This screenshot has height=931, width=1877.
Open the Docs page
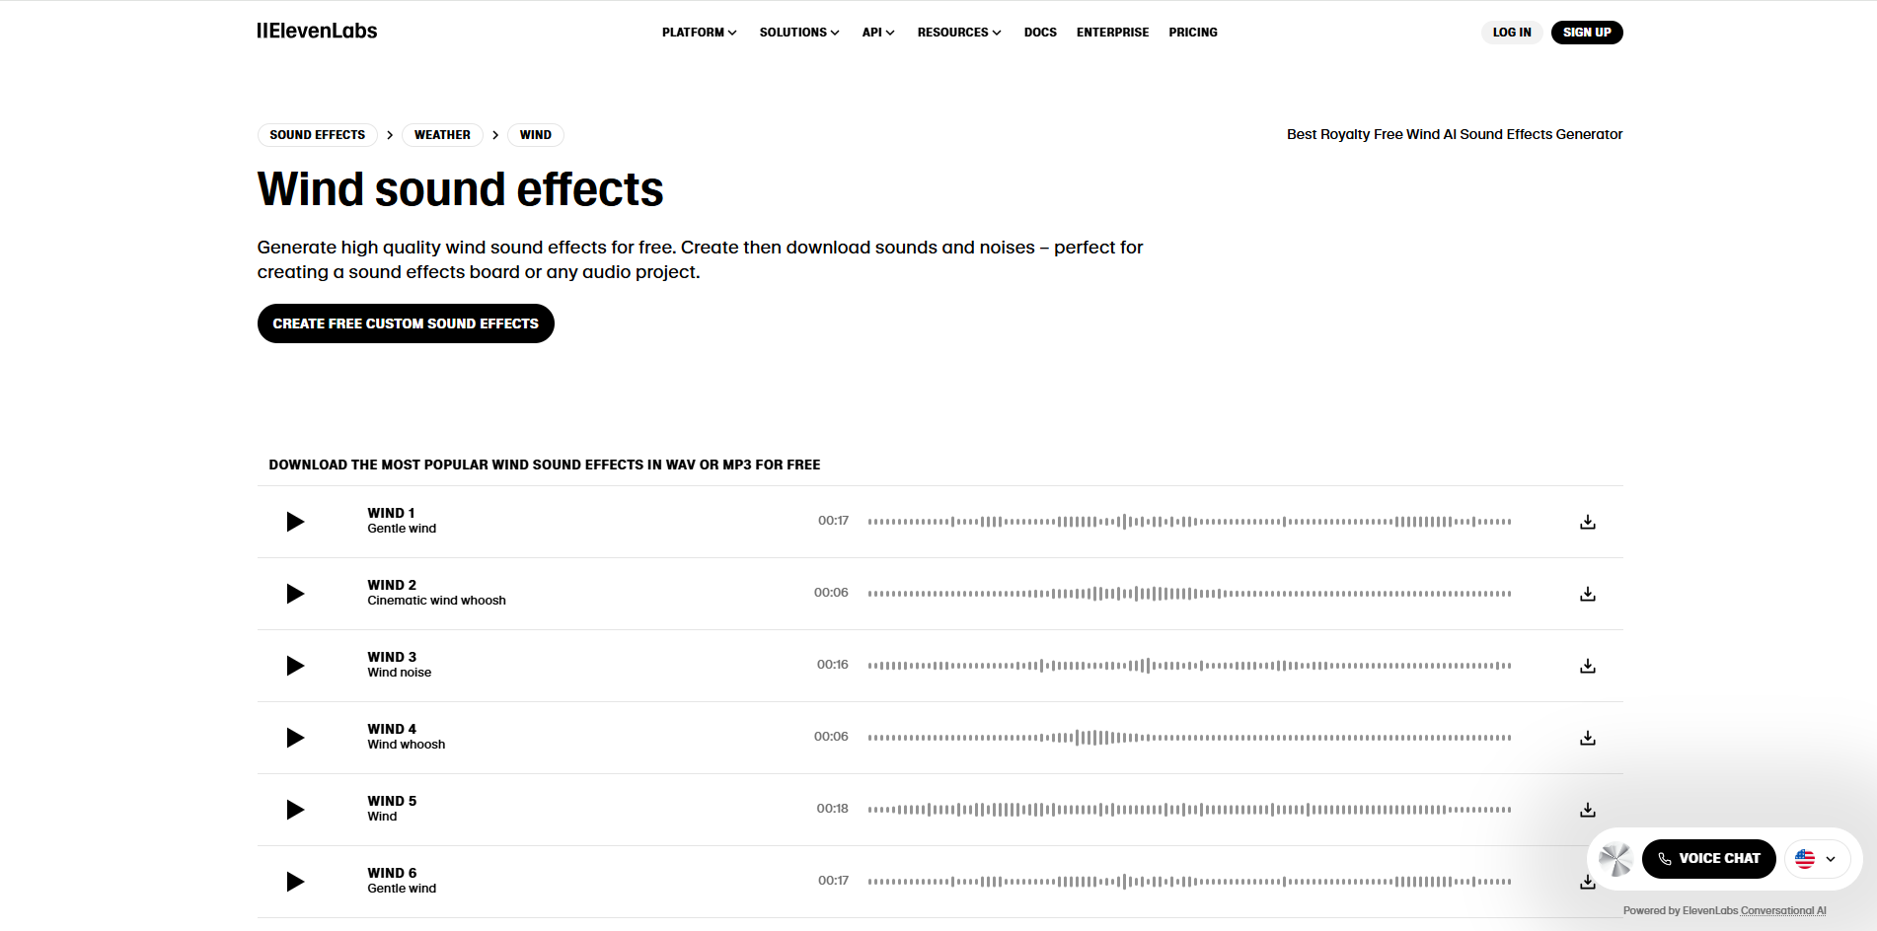pyautogui.click(x=1039, y=32)
